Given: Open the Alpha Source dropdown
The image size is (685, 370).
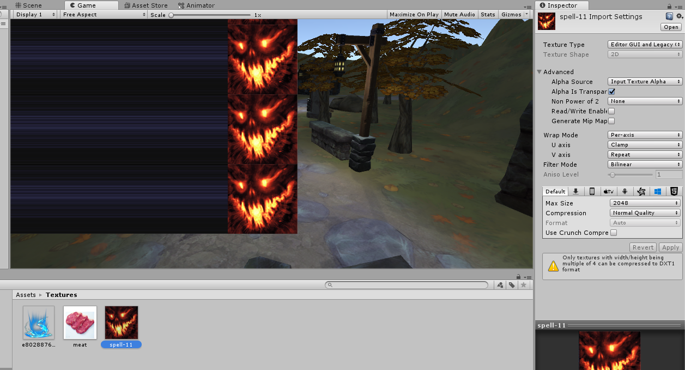Looking at the screenshot, I should [x=645, y=82].
